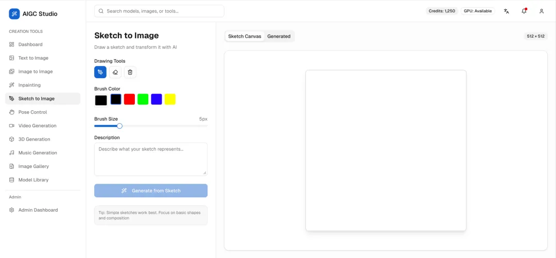The image size is (556, 258).
Task: Select the pen drawing tool
Action: click(100, 72)
